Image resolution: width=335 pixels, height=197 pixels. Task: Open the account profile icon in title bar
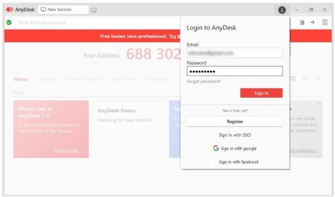click(282, 10)
